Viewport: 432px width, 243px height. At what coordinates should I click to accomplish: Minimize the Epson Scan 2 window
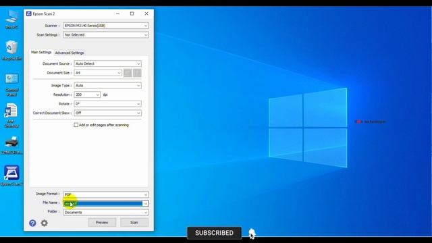click(x=117, y=13)
